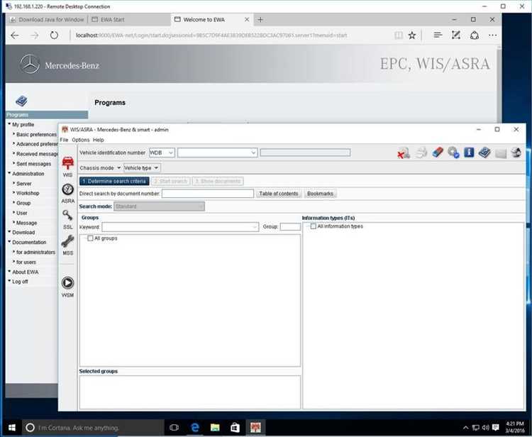Open the Search mode Standard dropdown
Image resolution: width=532 pixels, height=437 pixels.
click(x=159, y=206)
